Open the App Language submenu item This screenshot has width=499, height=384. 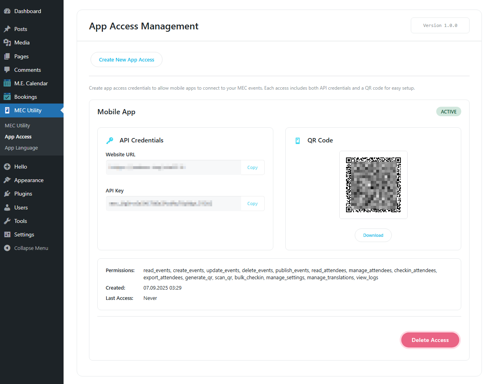tap(21, 148)
